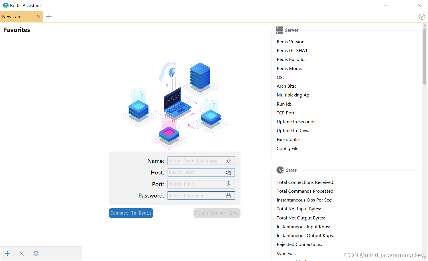428x261 pixels.
Task: Click the Connect To Redis button
Action: coord(131,213)
